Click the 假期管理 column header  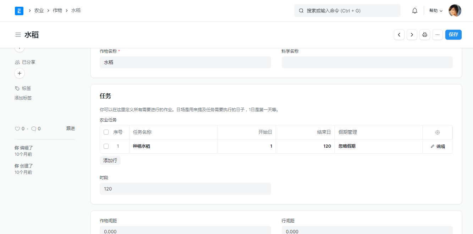(x=379, y=132)
